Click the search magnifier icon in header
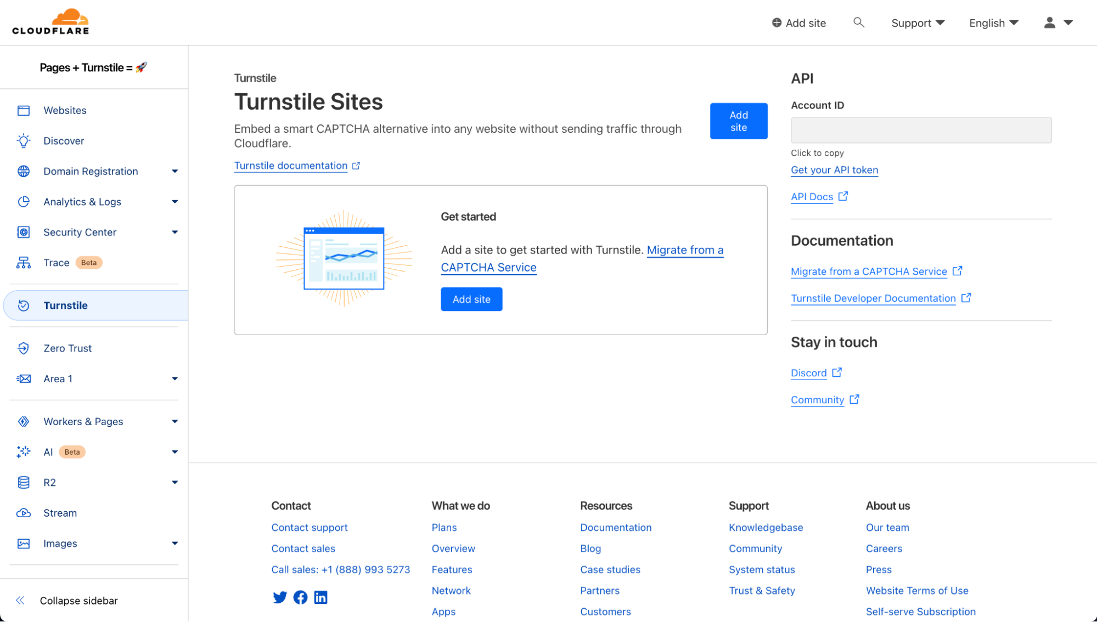Viewport: 1097px width, 622px height. [858, 22]
